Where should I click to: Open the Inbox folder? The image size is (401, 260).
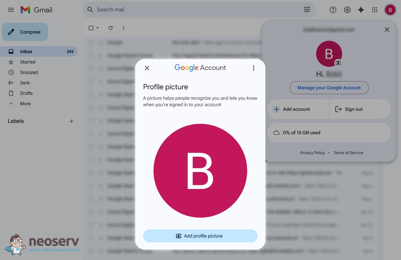tap(39, 51)
